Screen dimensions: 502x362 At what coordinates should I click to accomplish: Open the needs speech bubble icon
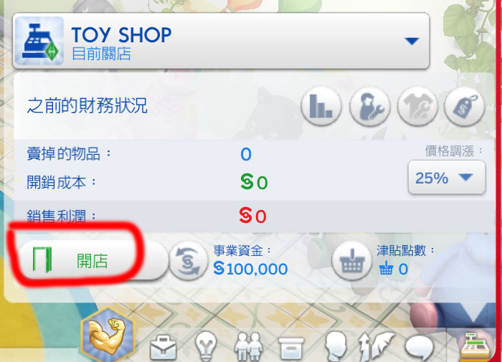pos(420,348)
